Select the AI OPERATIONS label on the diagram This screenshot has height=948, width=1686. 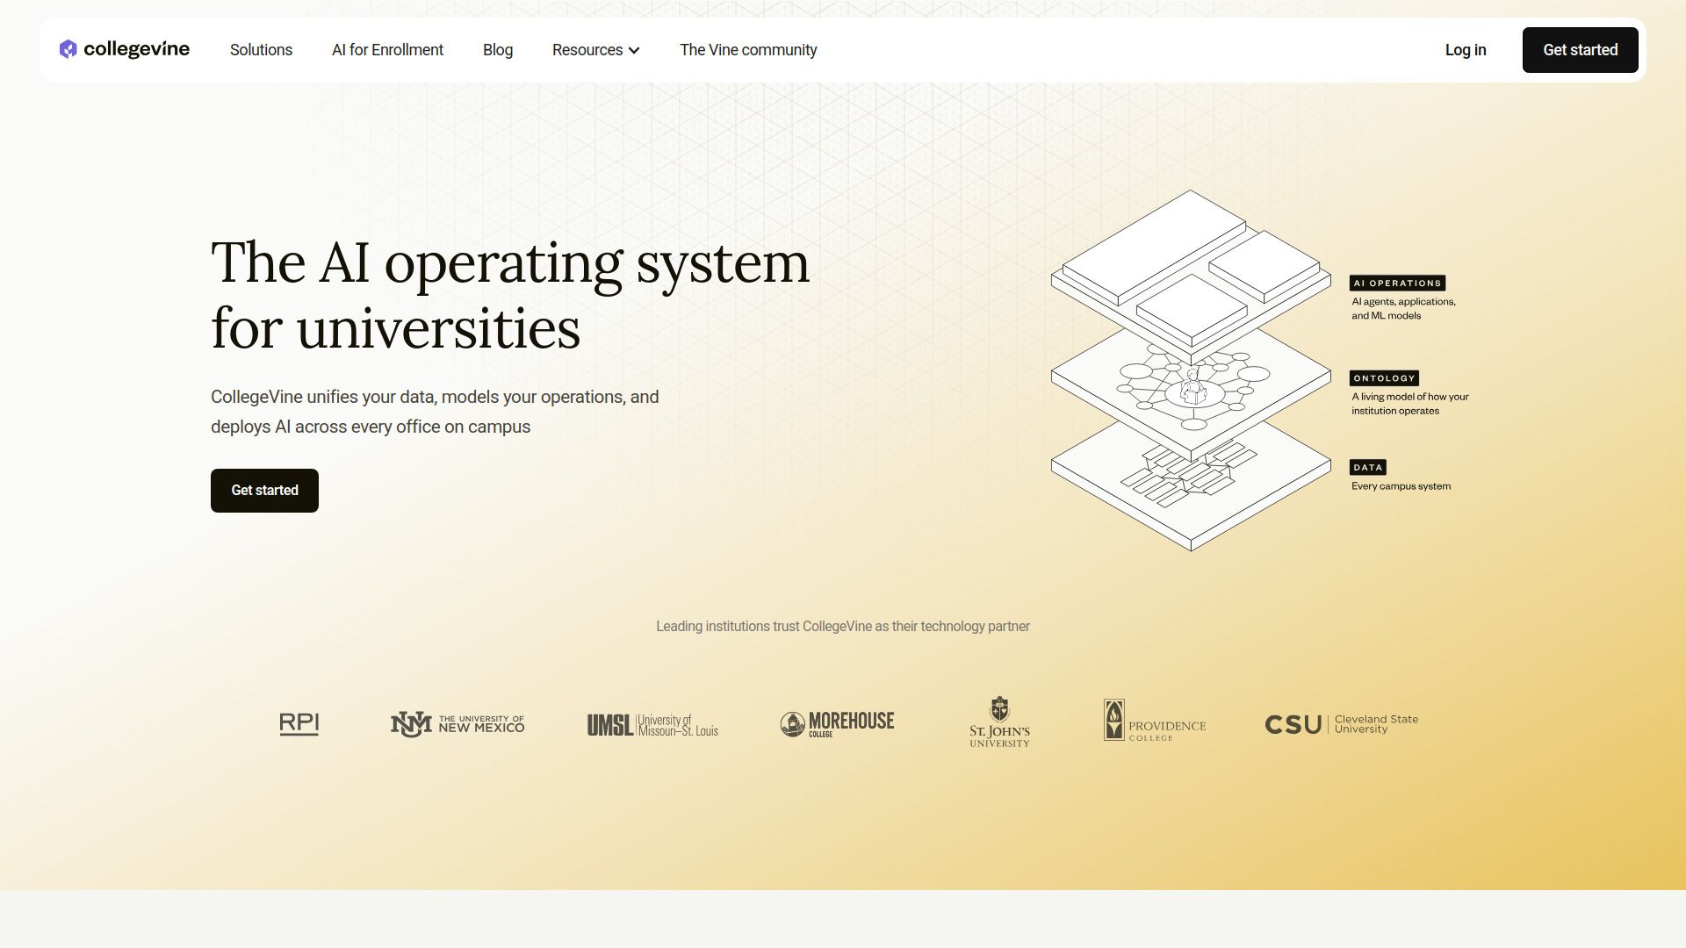(x=1397, y=284)
